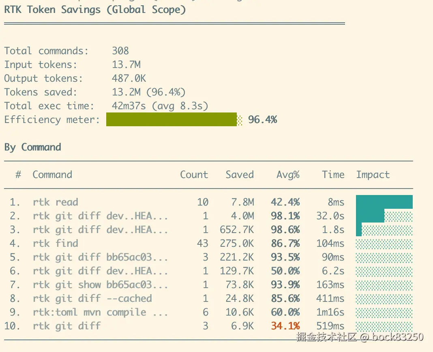Select the 'rtk find' command

coord(56,244)
